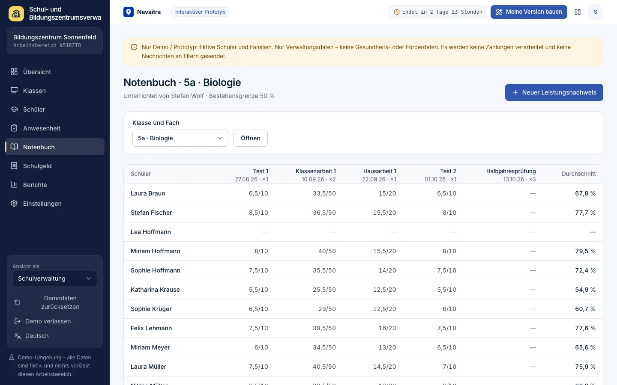
Task: Click the exit icon beside Demo verlassen
Action: point(18,321)
